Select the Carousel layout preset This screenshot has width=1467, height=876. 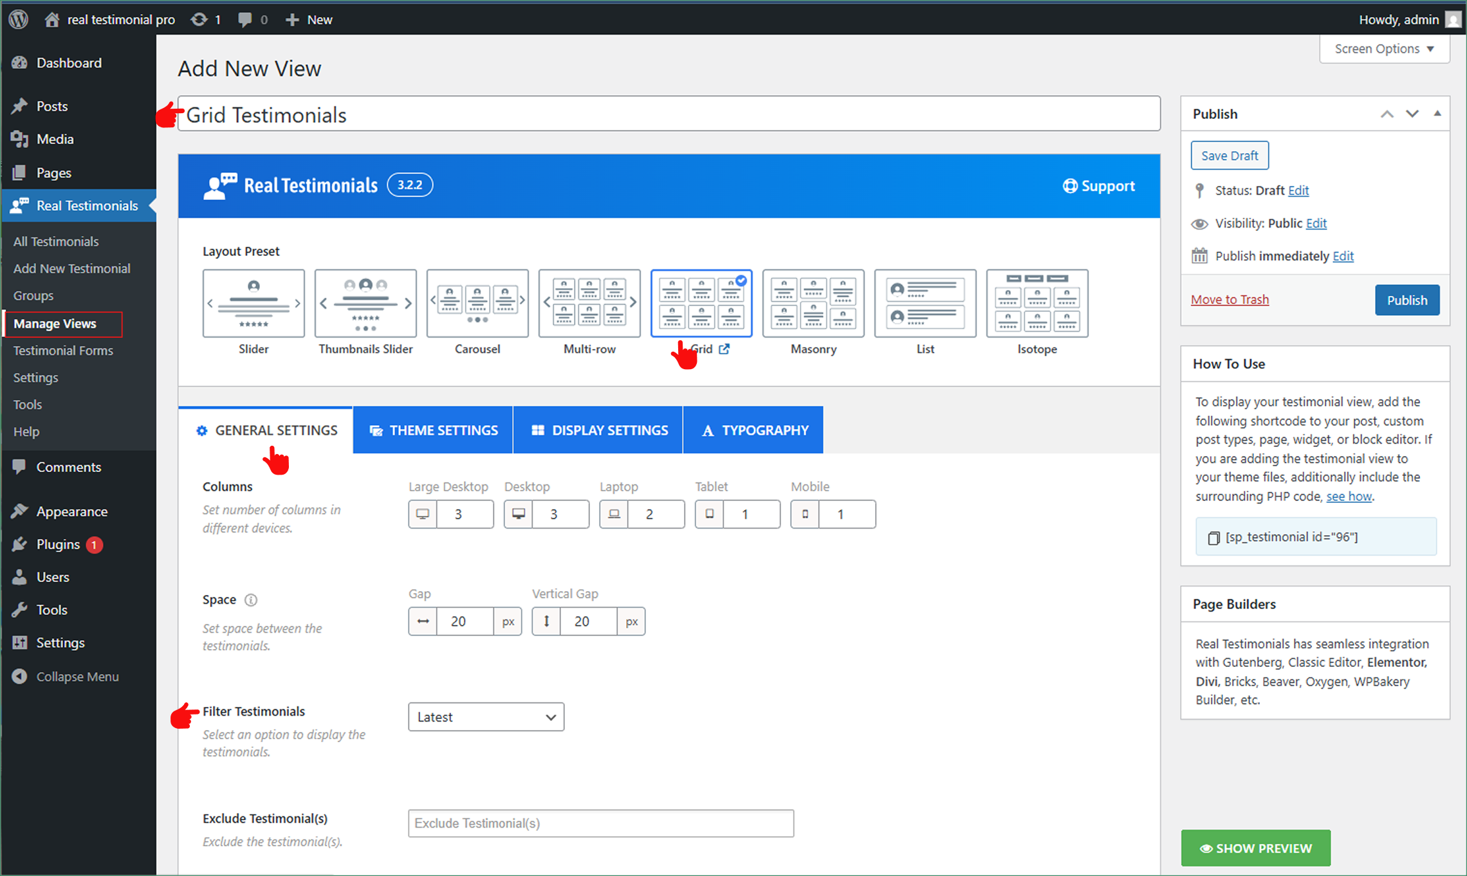tap(477, 303)
